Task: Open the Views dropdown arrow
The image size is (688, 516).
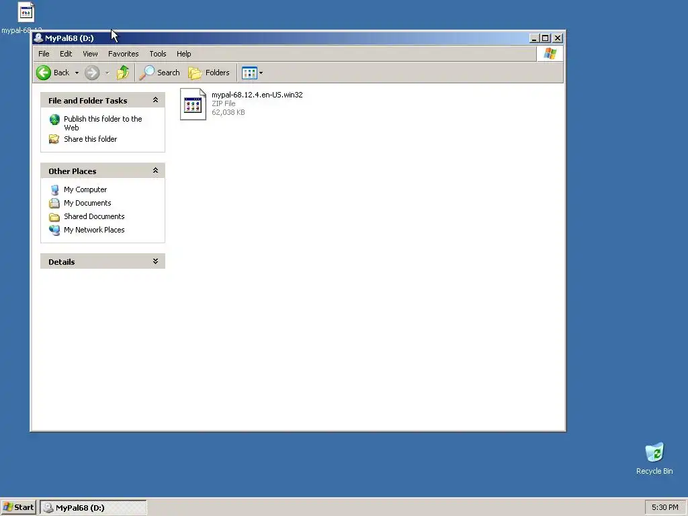Action: [x=261, y=73]
